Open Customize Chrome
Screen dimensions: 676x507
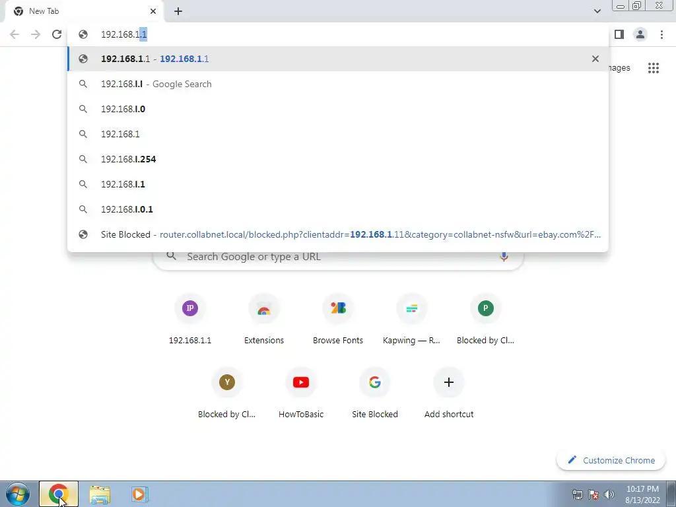pos(611,460)
